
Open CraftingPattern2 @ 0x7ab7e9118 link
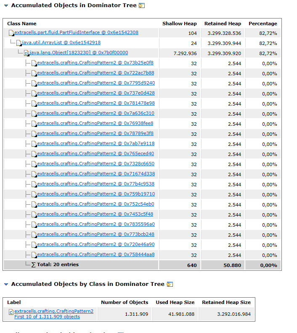click(x=96, y=143)
